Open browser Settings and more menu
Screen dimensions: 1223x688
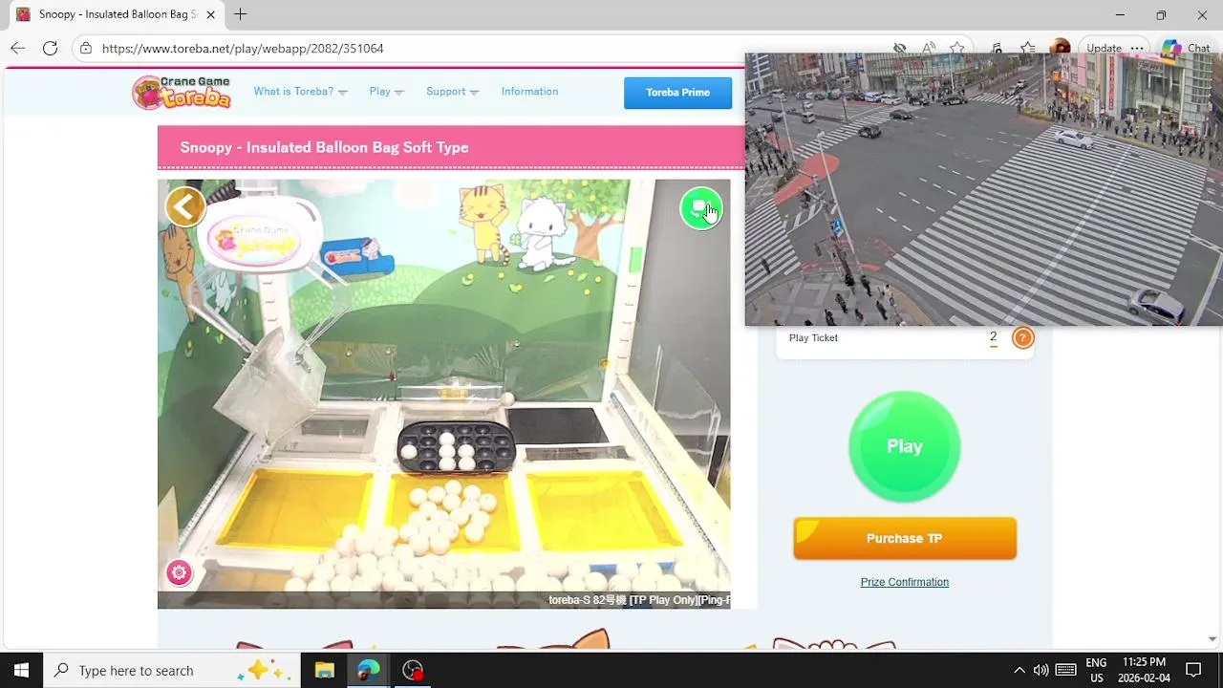click(x=1137, y=48)
